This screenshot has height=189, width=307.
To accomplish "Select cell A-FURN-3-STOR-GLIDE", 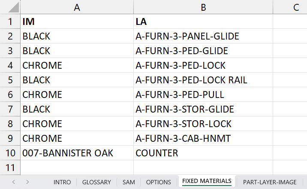I will click(203, 109).
